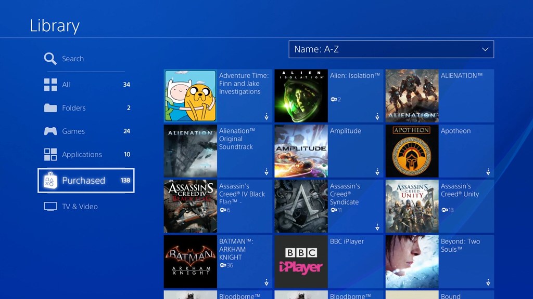Select the Search magnifying glass icon
Image resolution: width=533 pixels, height=299 pixels.
pos(49,58)
